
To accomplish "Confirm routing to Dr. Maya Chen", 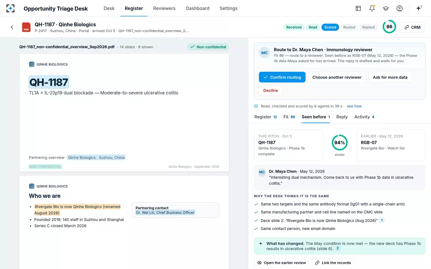I will coord(282,77).
